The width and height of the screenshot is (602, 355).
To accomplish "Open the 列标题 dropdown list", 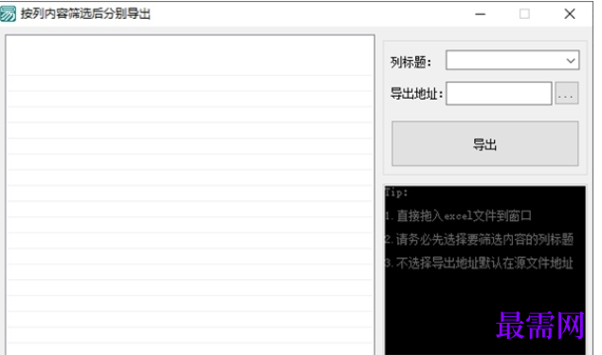I will point(512,61).
